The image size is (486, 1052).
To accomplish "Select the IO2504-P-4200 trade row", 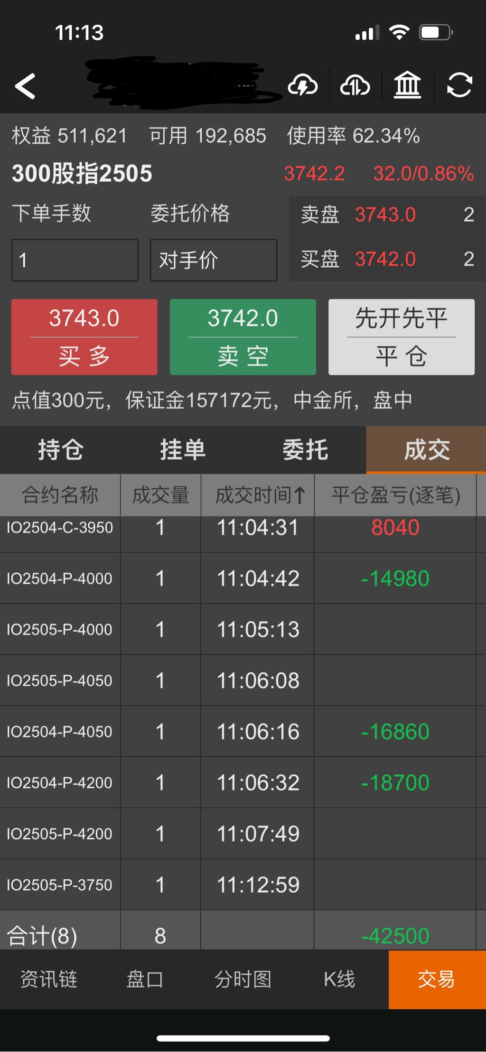I will point(243,782).
